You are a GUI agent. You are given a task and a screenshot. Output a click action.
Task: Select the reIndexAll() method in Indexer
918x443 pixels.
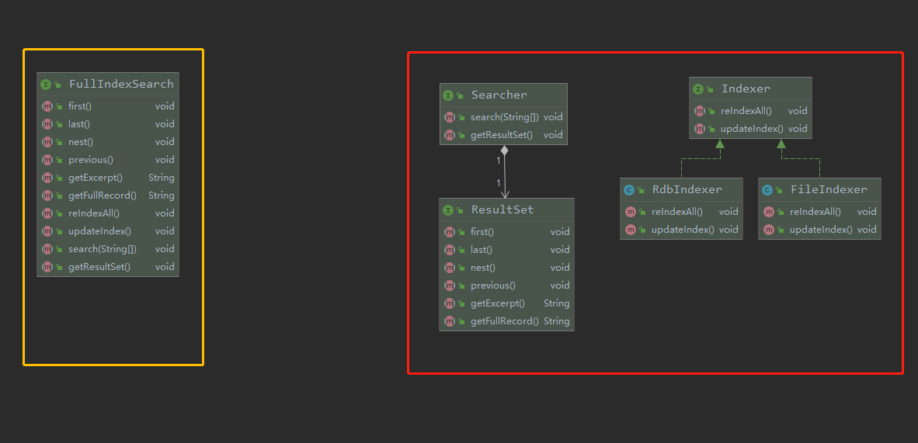click(x=746, y=111)
